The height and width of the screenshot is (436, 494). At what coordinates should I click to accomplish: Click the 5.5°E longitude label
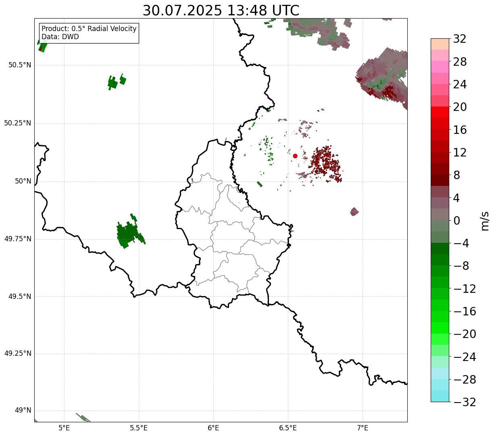coord(139,428)
